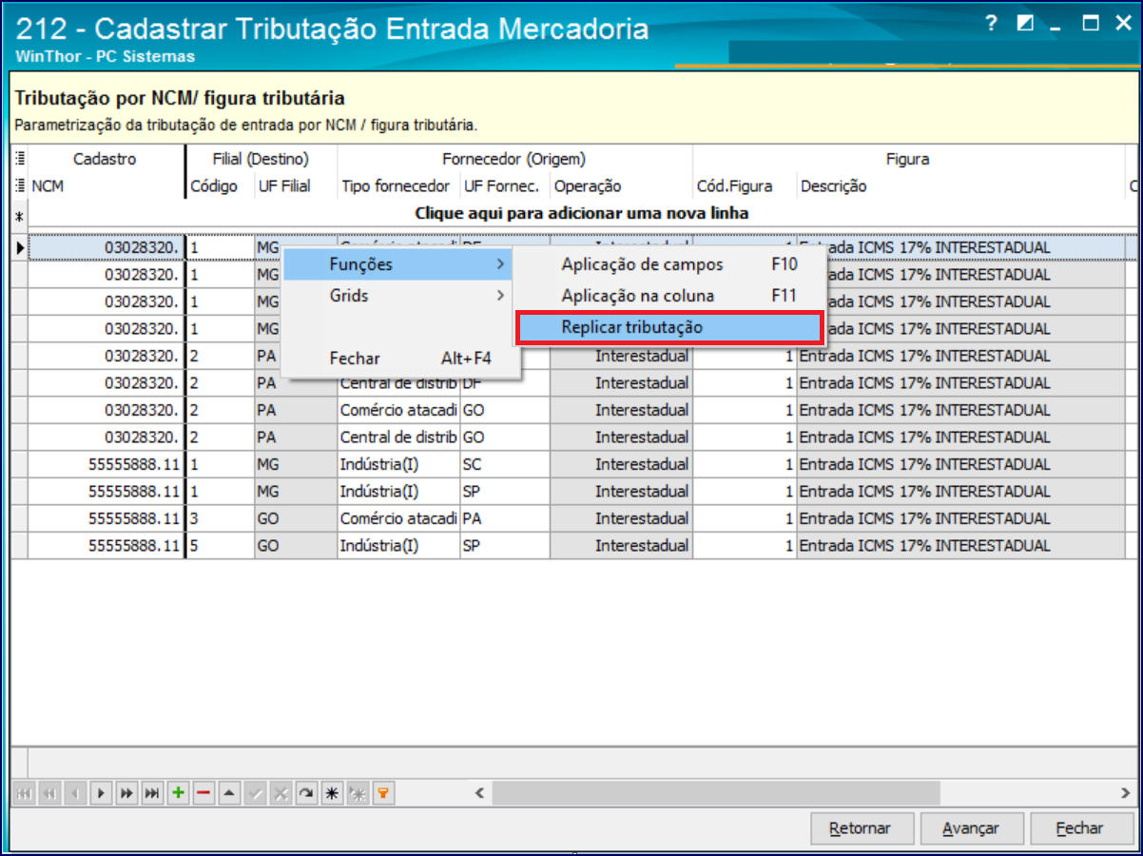Go to first record navigator button
This screenshot has width=1143, height=856.
[24, 793]
